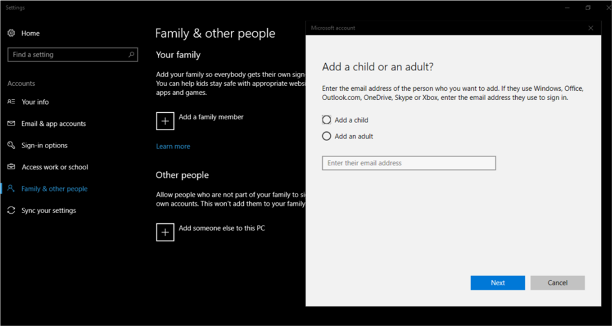The width and height of the screenshot is (612, 326).
Task: Click the Microsoft account dialog title
Action: pos(333,28)
